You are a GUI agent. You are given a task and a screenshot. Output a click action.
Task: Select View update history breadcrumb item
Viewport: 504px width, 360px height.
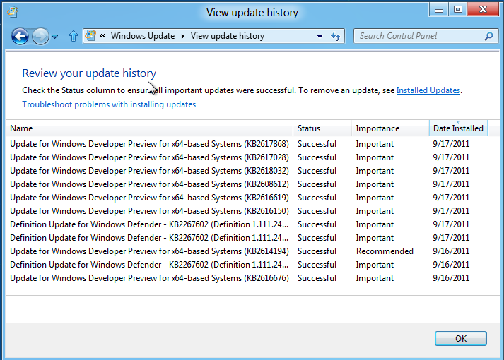[227, 36]
